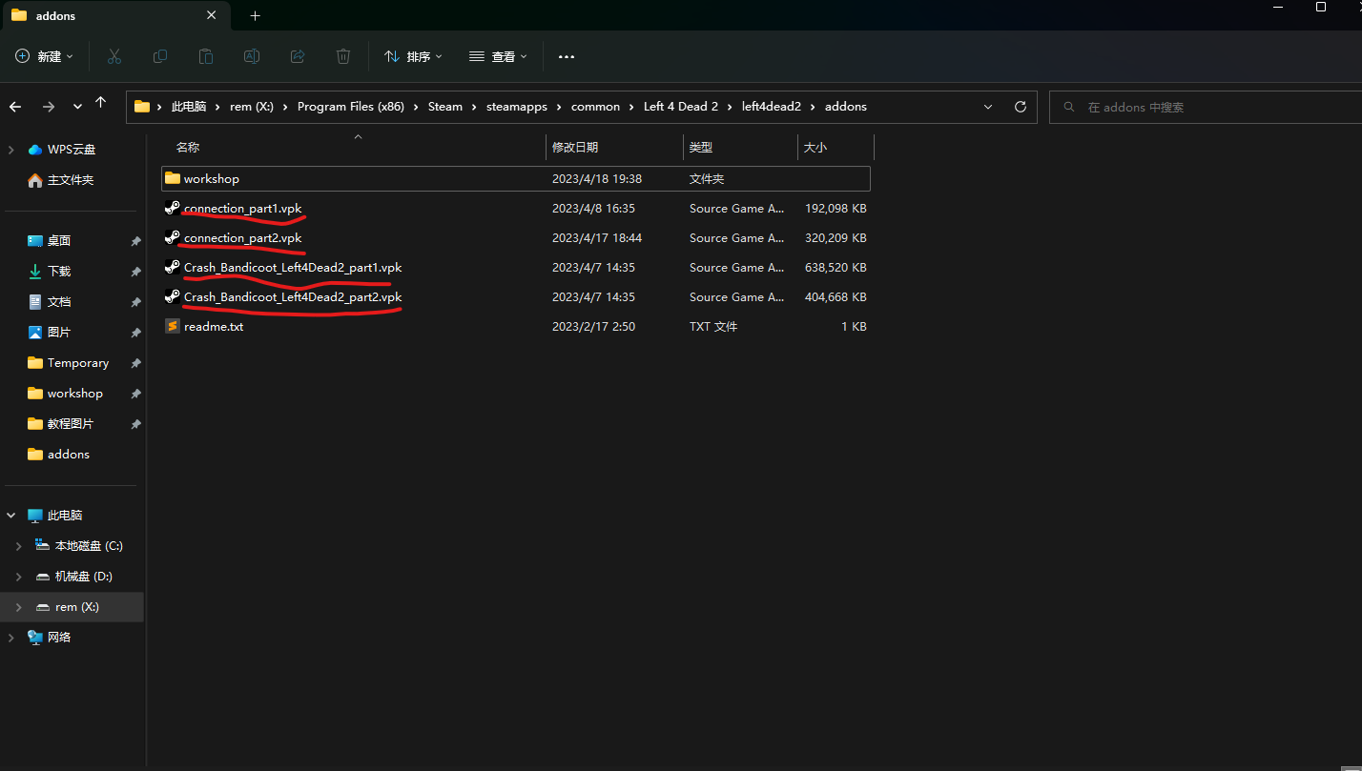This screenshot has height=771, width=1362.
Task: Click the workshop folder icon in file list
Action: 172,178
